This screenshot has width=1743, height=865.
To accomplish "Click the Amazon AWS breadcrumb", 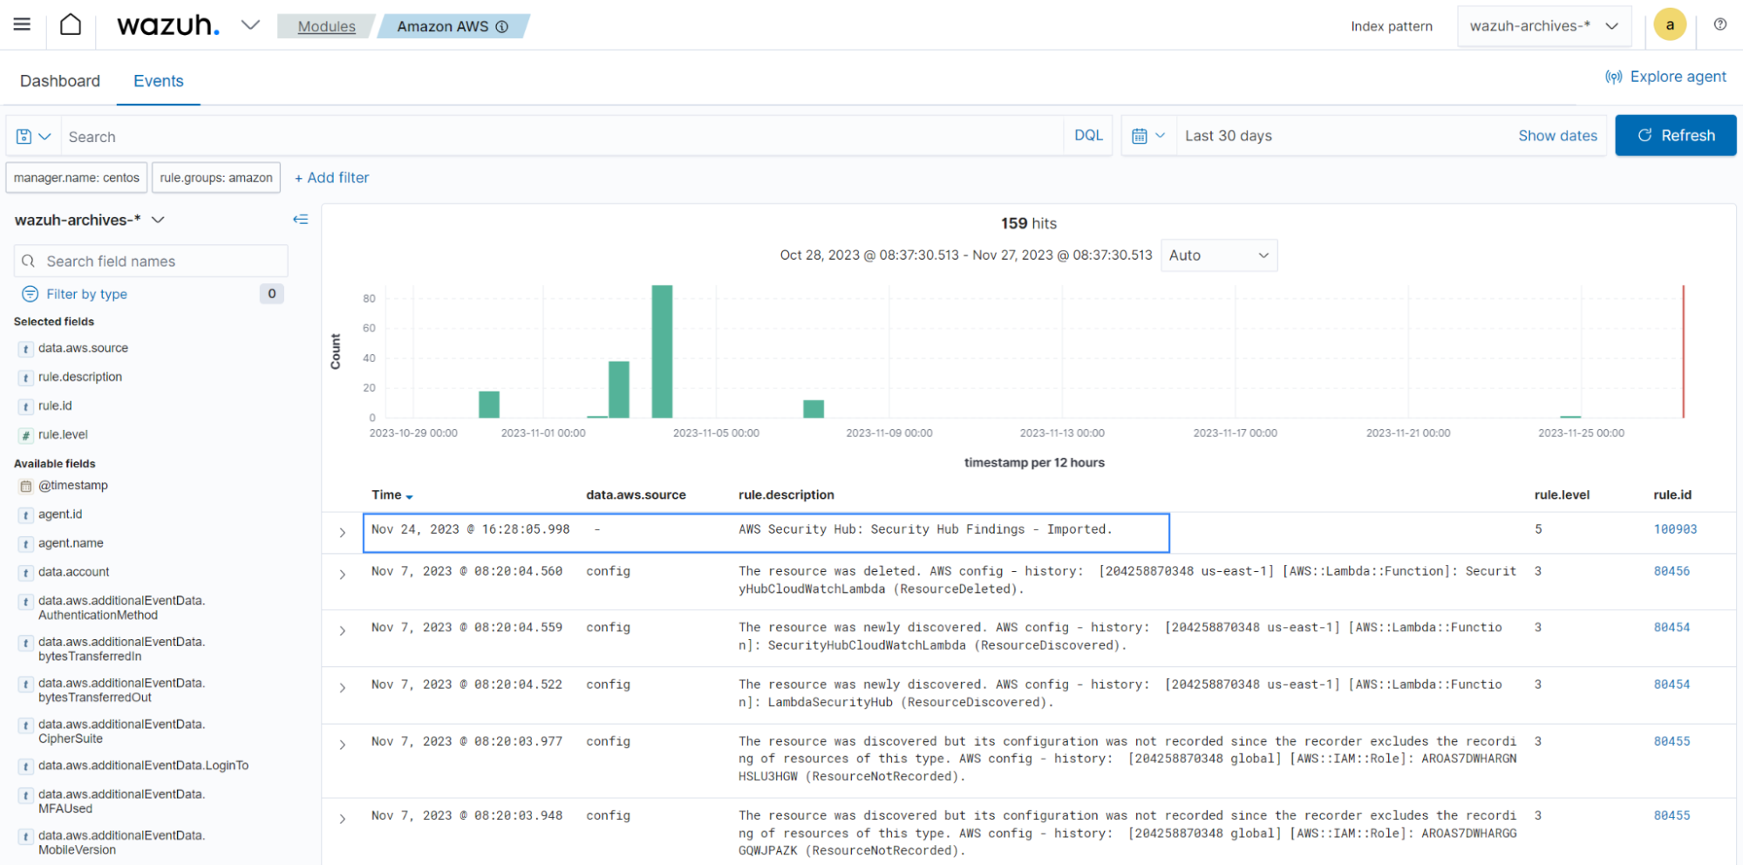I will point(443,26).
